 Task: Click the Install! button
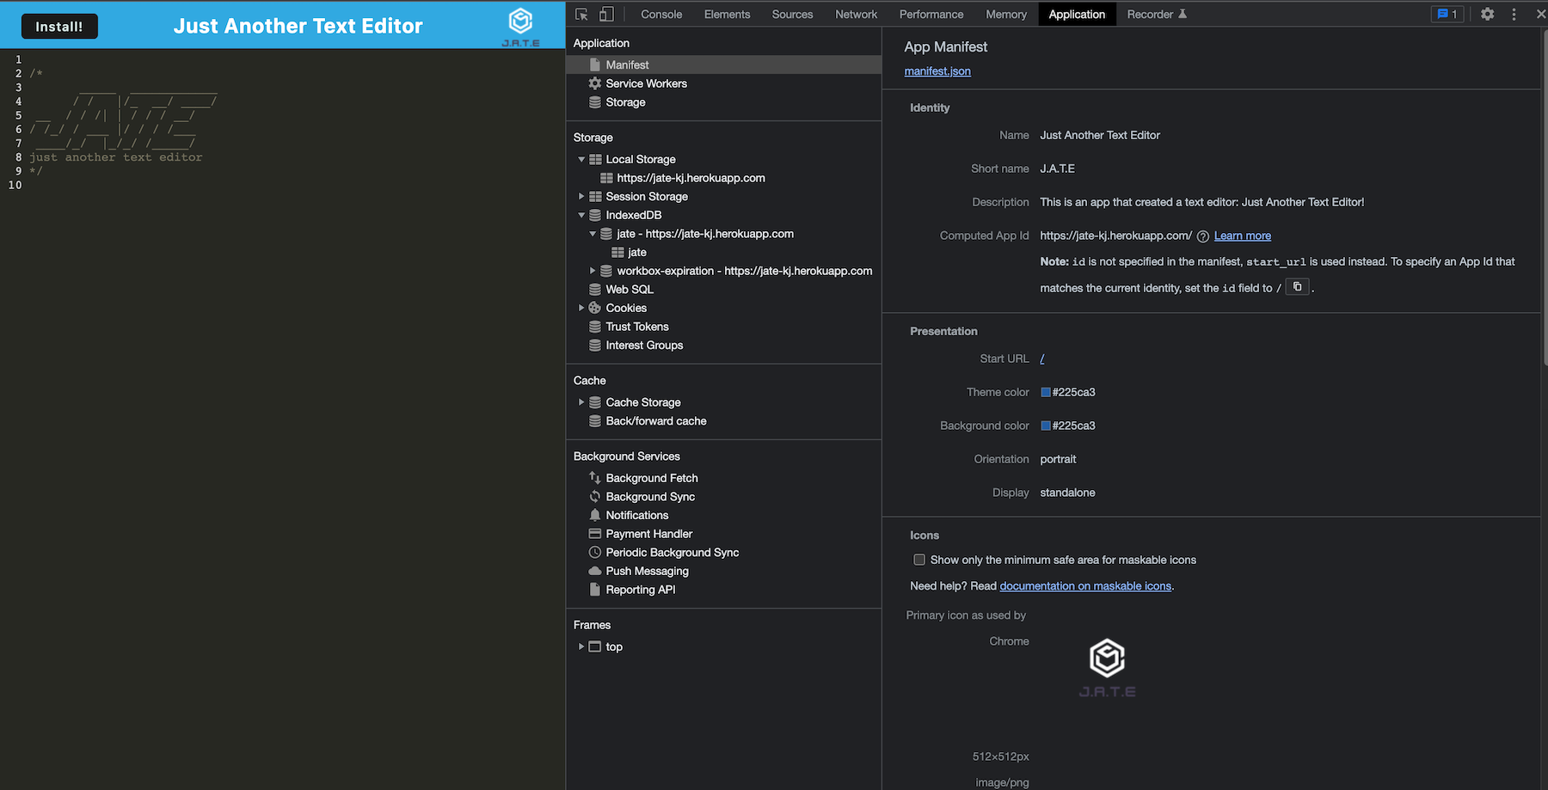tap(59, 27)
